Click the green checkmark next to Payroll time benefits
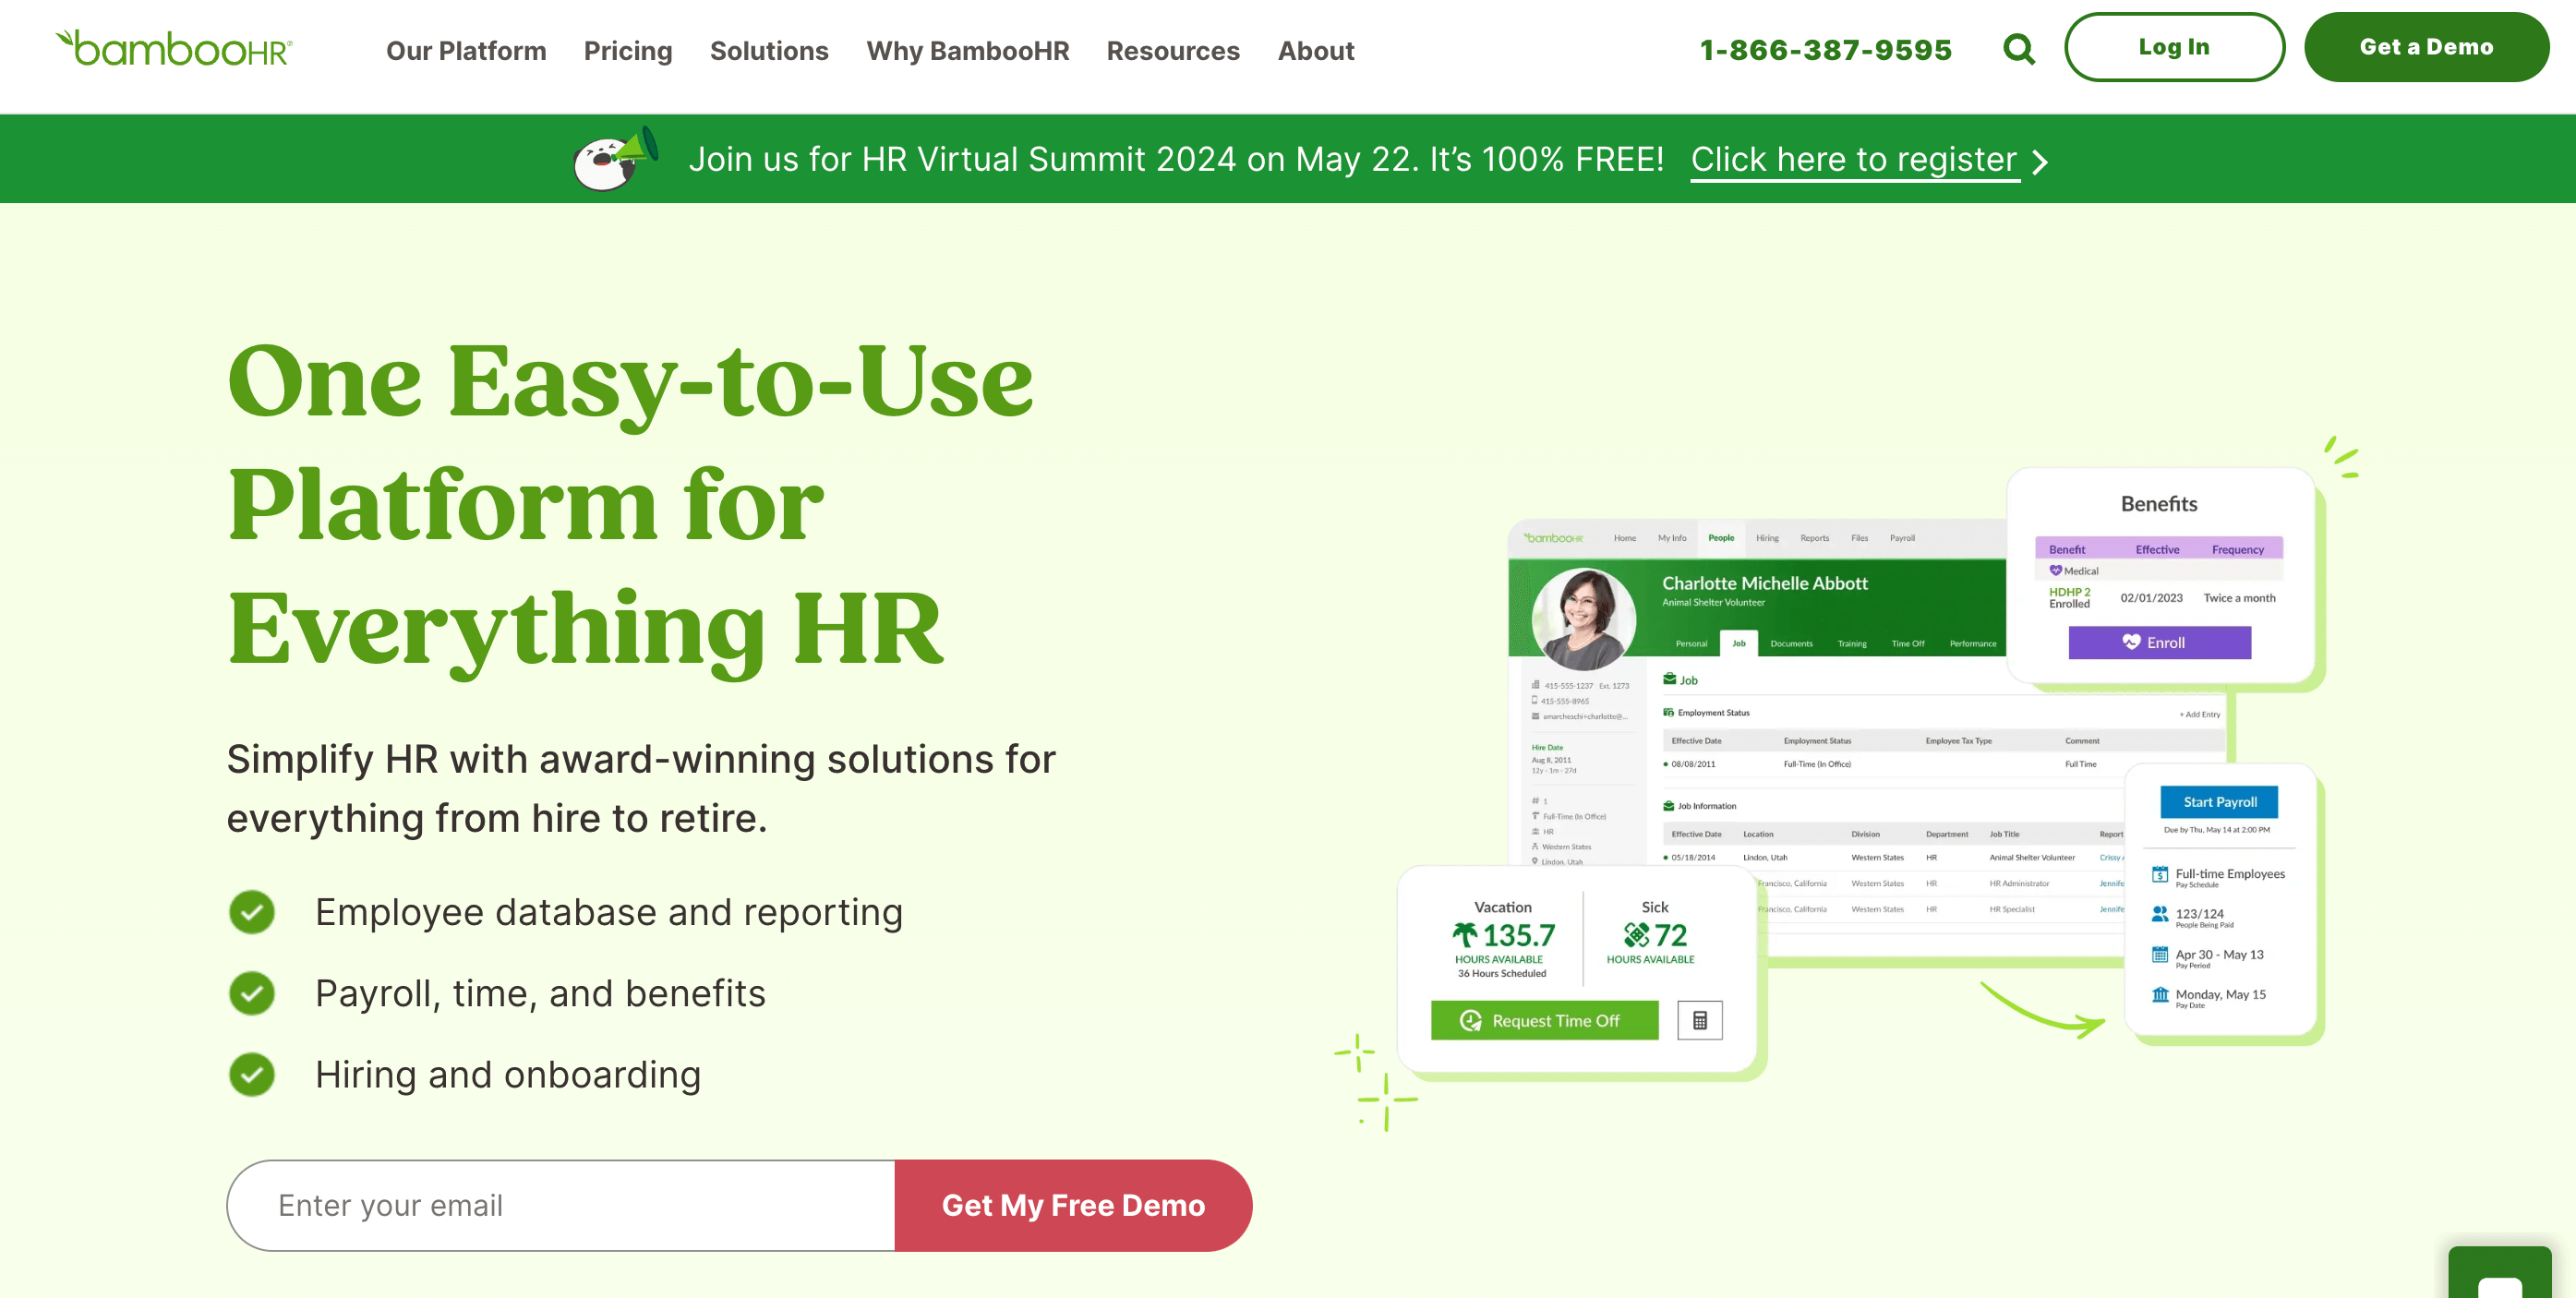2576x1298 pixels. tap(252, 992)
